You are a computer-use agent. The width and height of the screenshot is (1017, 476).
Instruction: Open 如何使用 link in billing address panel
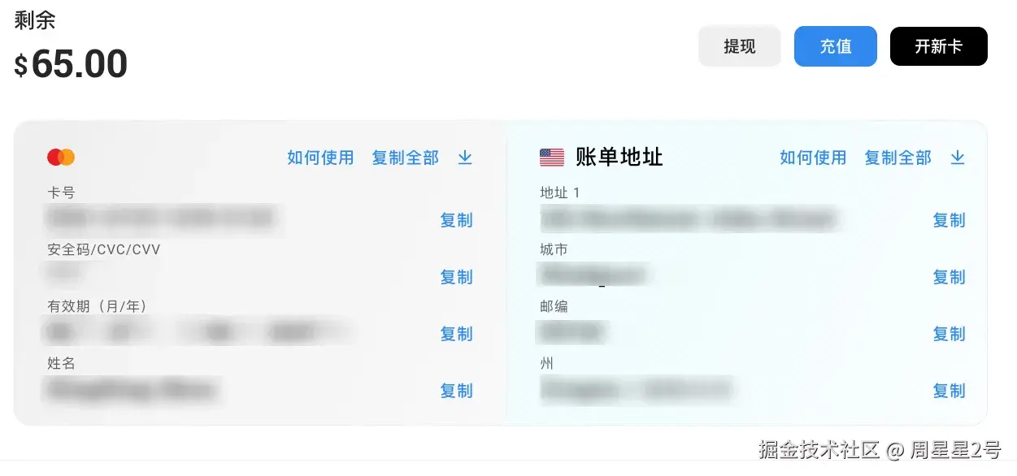pyautogui.click(x=813, y=158)
